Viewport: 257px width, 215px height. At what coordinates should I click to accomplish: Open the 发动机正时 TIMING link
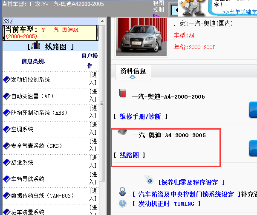[166, 204]
